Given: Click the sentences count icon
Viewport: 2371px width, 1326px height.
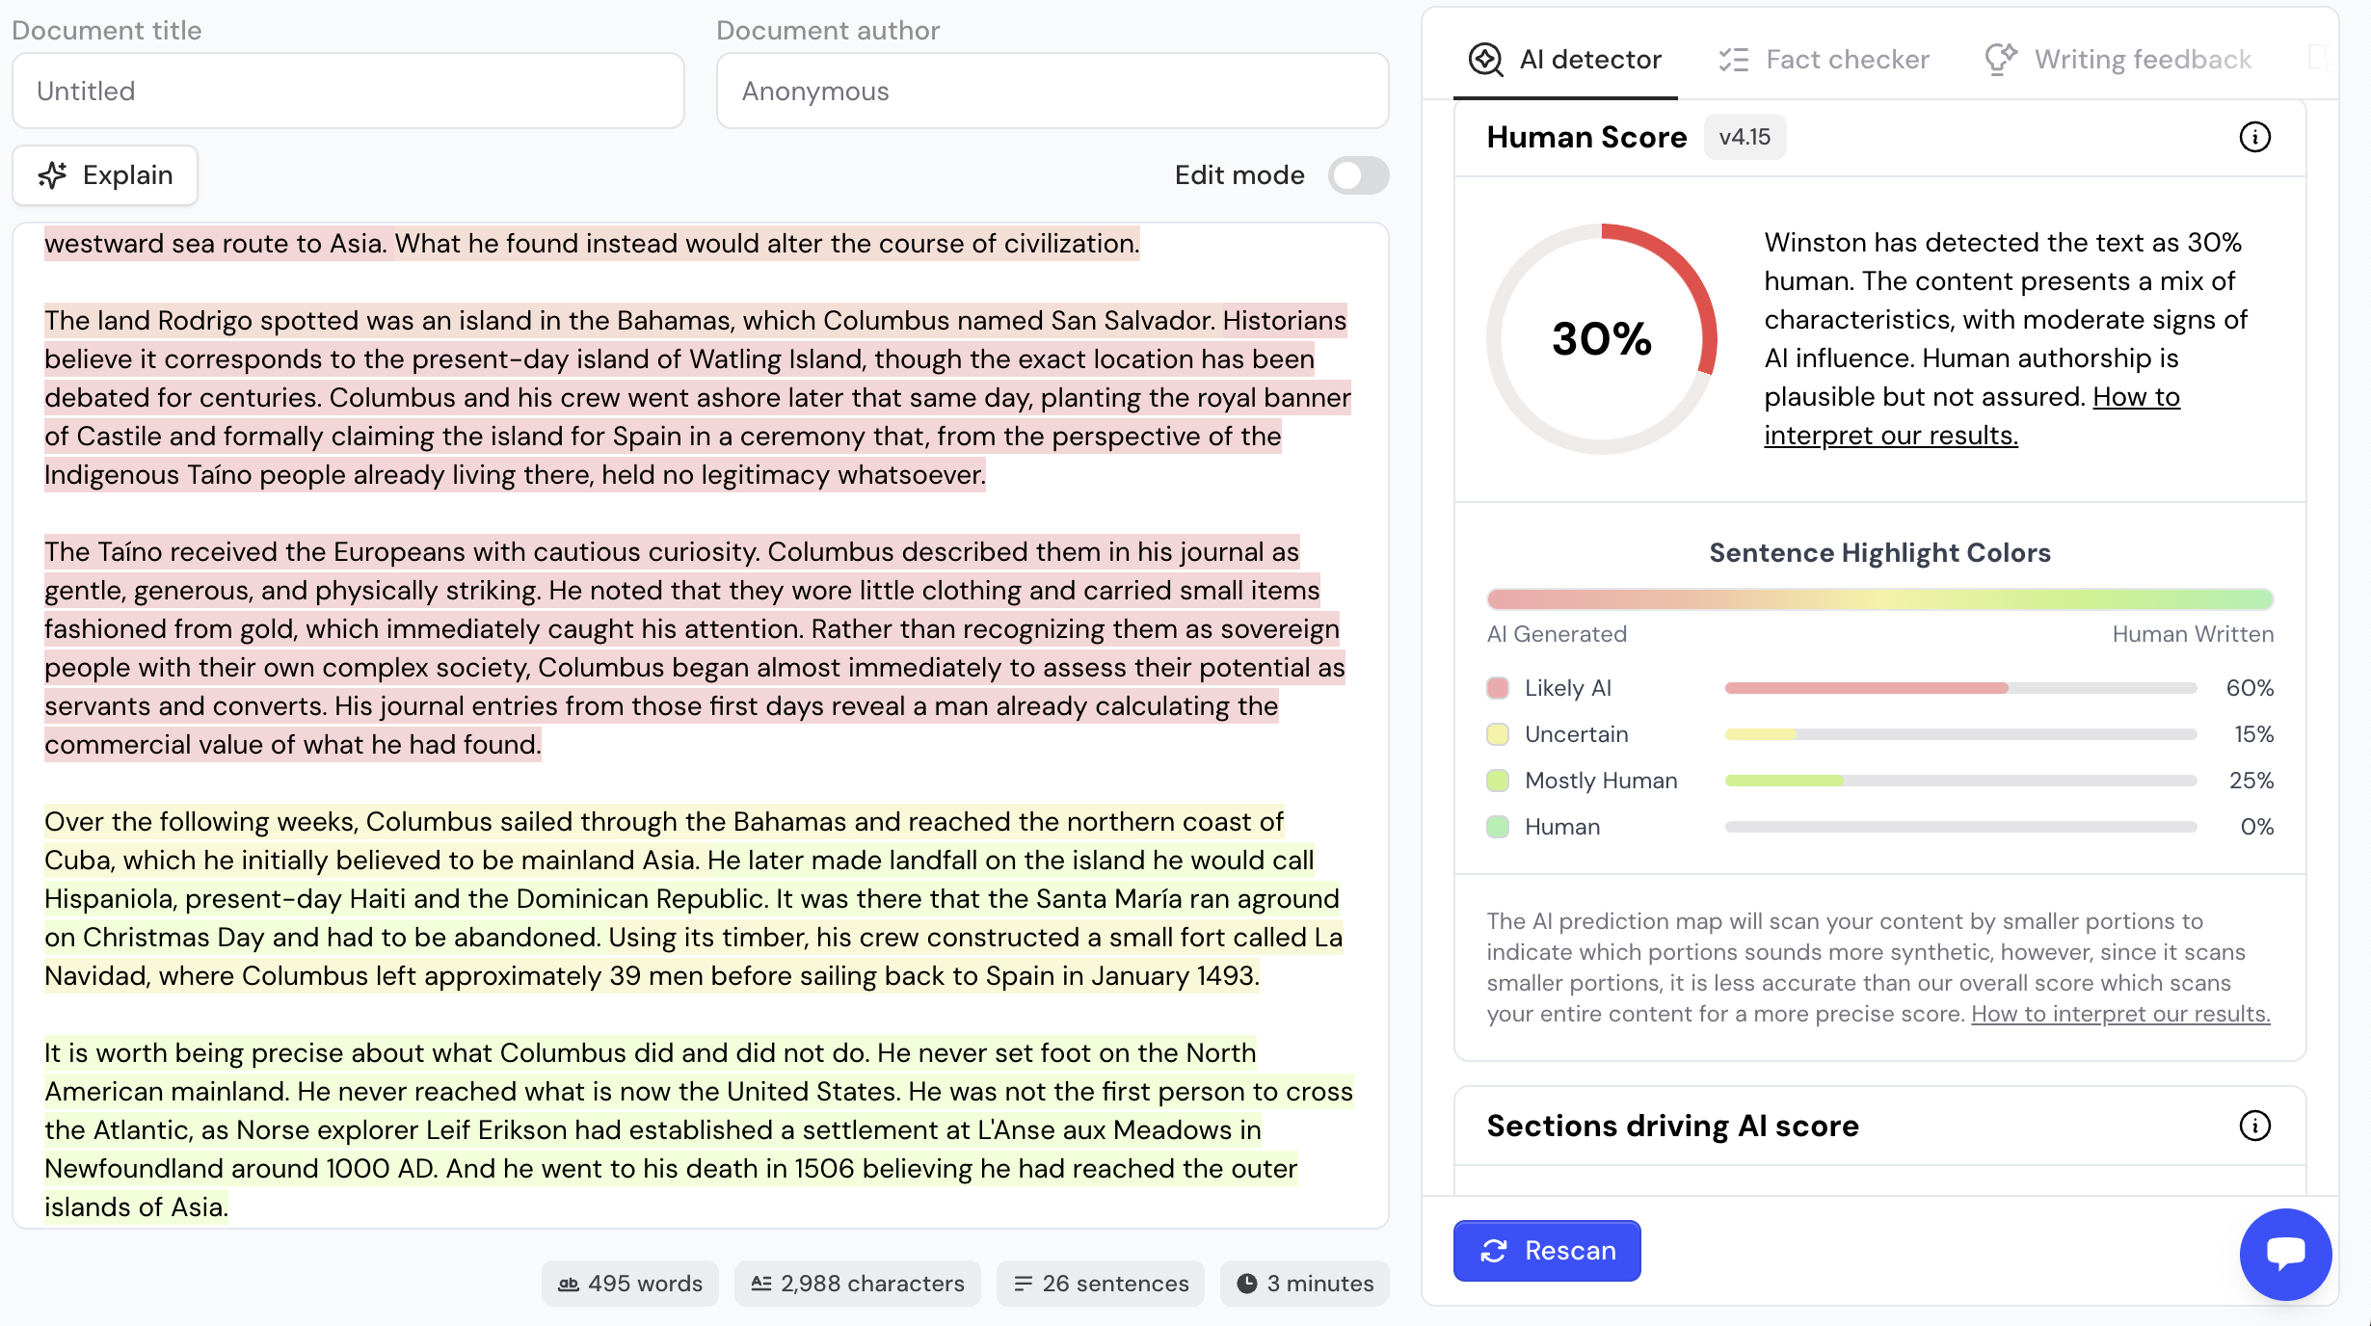Looking at the screenshot, I should click(x=1024, y=1284).
